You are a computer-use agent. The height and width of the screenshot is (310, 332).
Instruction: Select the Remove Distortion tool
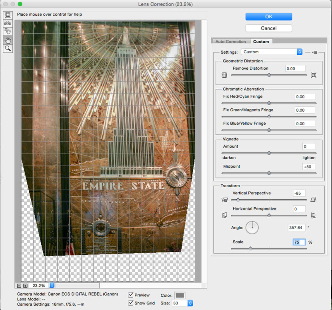8,15
